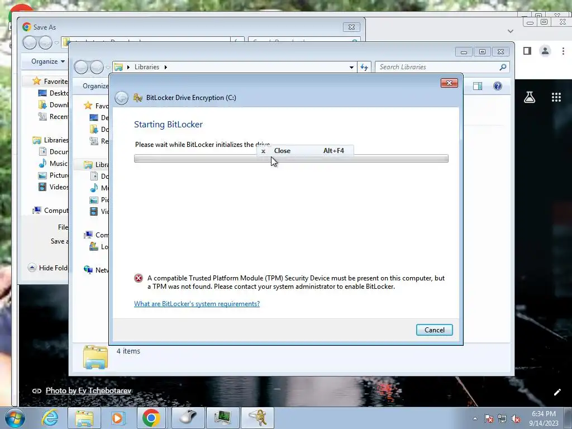Screen dimensions: 572x429
Task: Cancel the BitLocker setup dialog
Action: 434,330
